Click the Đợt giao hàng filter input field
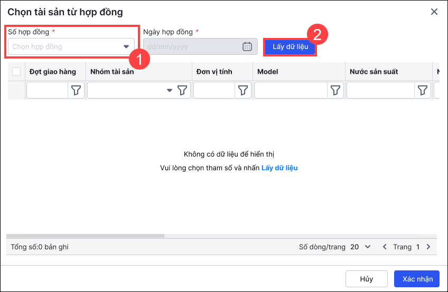This screenshot has width=448, height=292. 48,91
